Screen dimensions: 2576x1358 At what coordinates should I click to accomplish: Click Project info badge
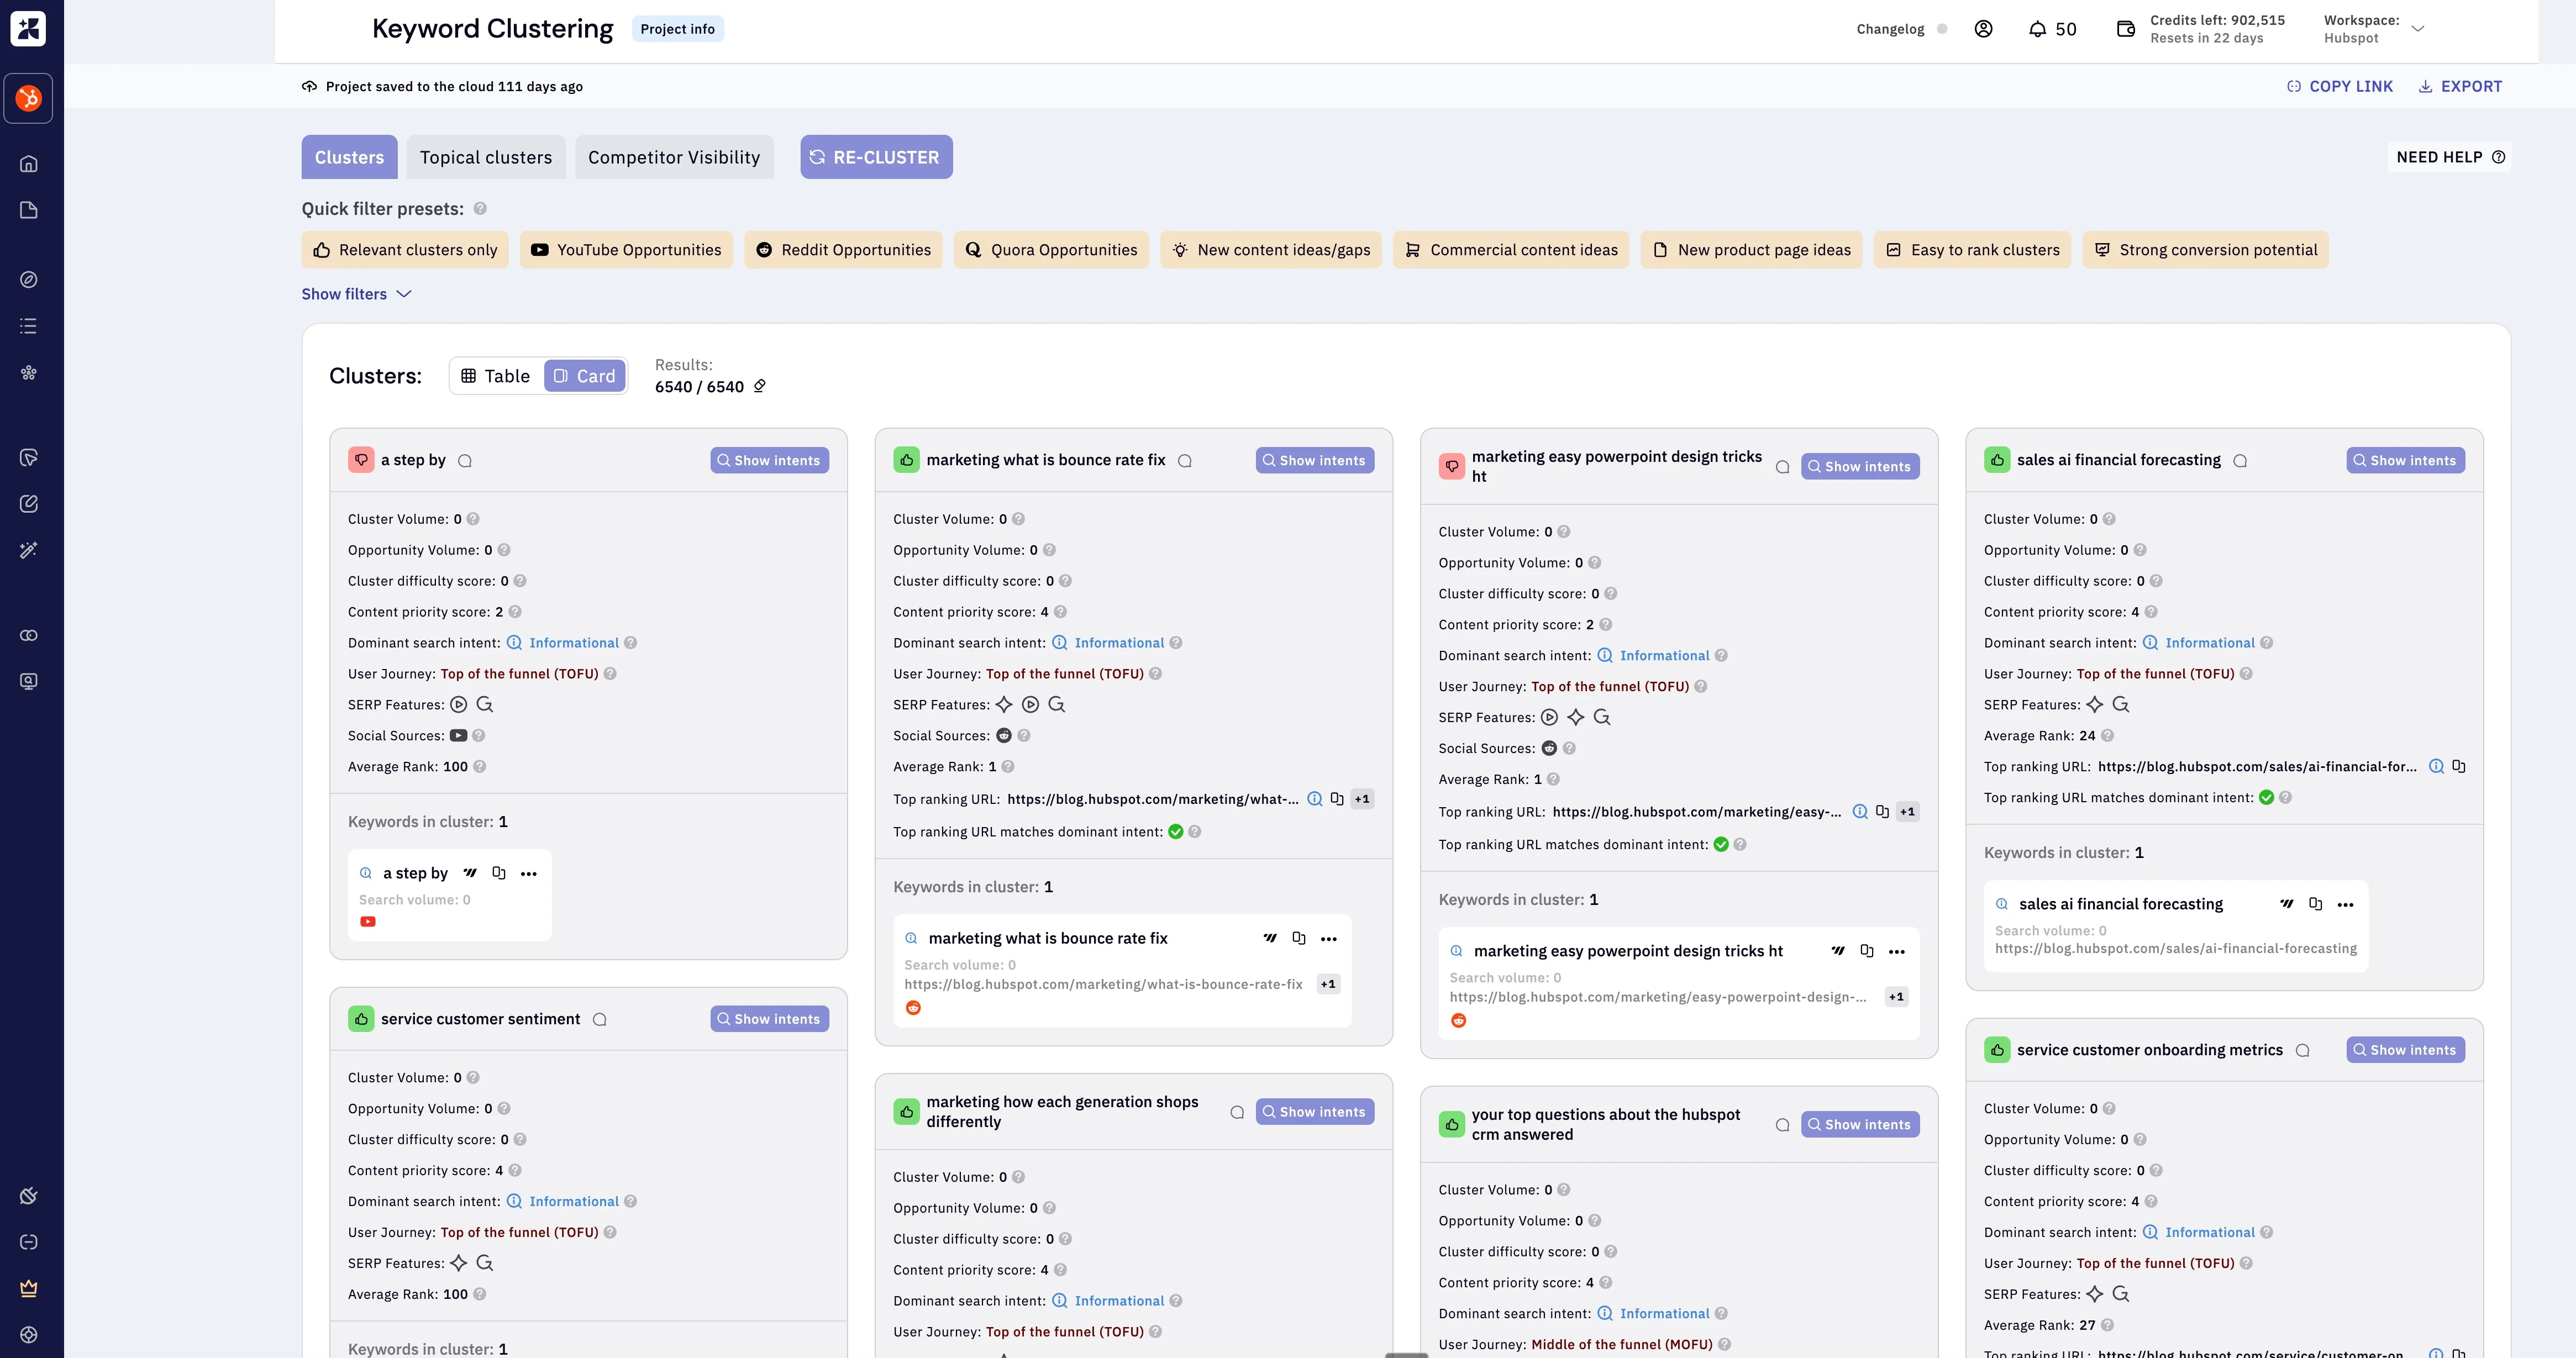[x=677, y=29]
